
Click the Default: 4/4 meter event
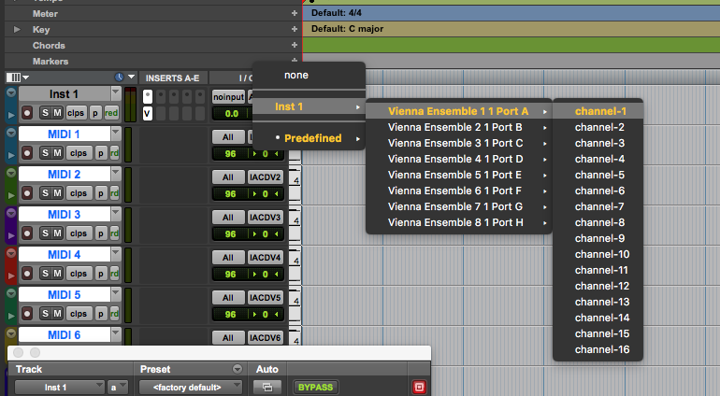pos(336,13)
